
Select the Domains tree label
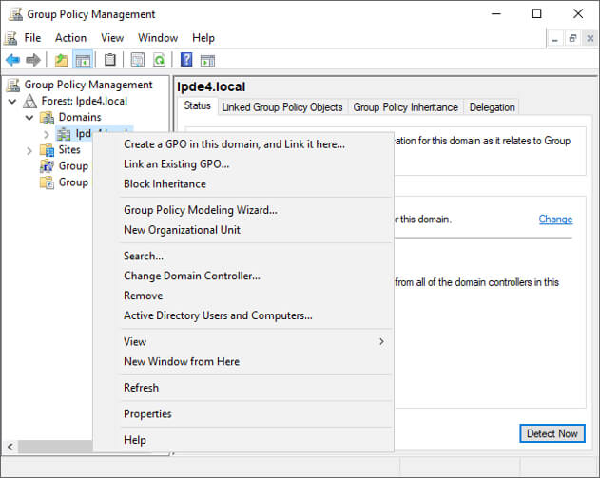(80, 117)
